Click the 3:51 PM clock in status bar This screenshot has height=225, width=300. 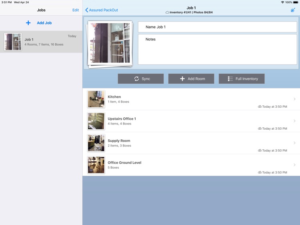(6, 2)
